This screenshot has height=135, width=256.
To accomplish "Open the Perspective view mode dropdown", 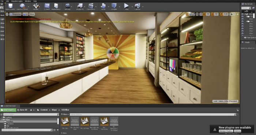I will pos(15,14).
